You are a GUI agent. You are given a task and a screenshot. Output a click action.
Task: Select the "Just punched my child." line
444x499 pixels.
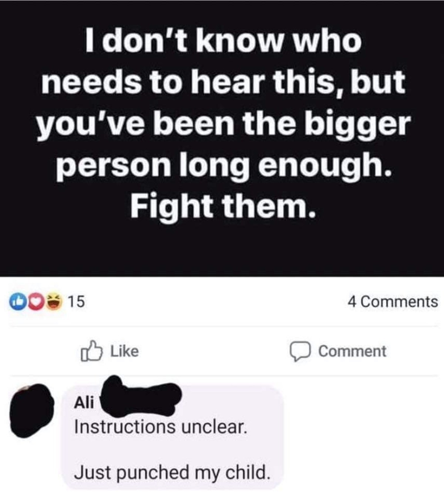point(172,473)
